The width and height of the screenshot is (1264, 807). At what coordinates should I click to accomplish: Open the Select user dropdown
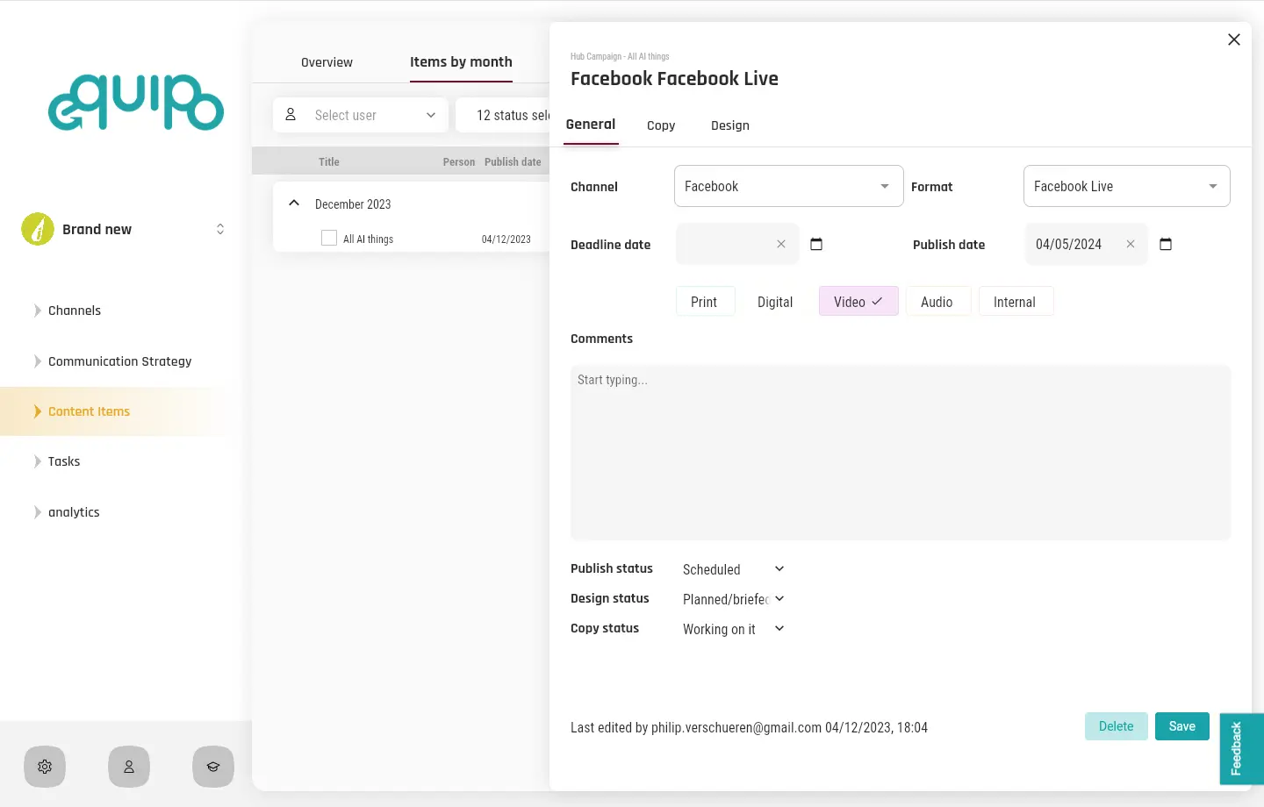[x=361, y=115]
